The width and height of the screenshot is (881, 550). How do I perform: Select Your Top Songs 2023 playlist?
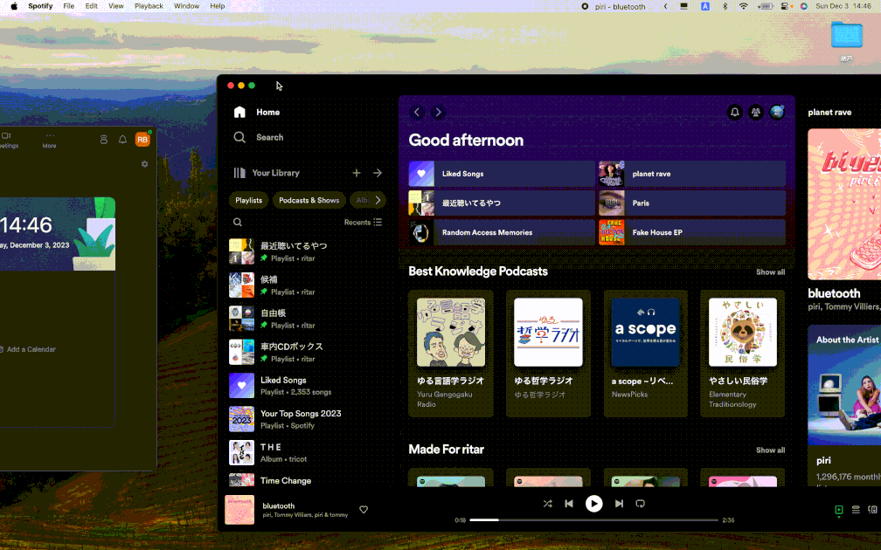[306, 419]
